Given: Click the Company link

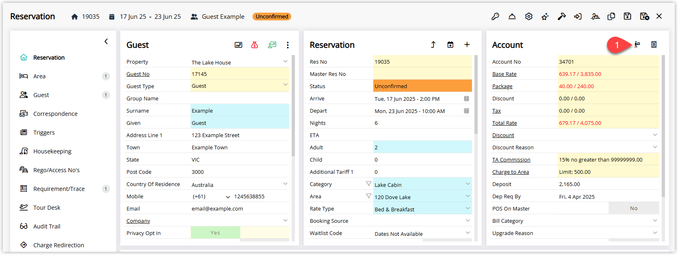Looking at the screenshot, I should tap(138, 221).
